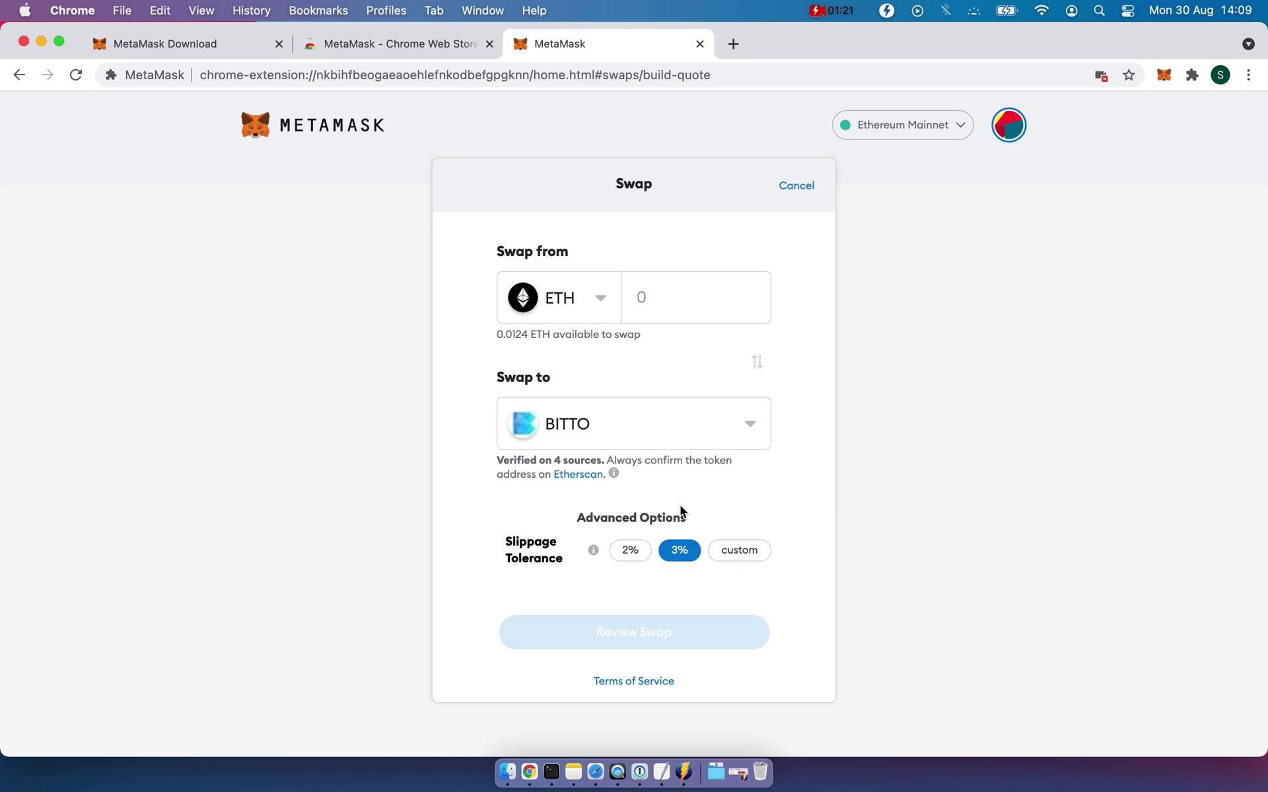Click the ETH token logo icon

[x=522, y=296]
